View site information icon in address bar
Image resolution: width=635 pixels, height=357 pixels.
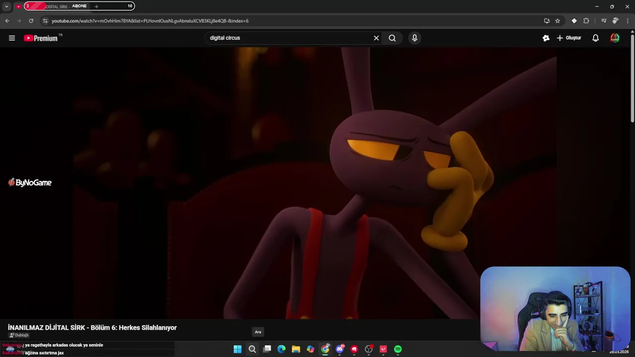[x=45, y=21]
